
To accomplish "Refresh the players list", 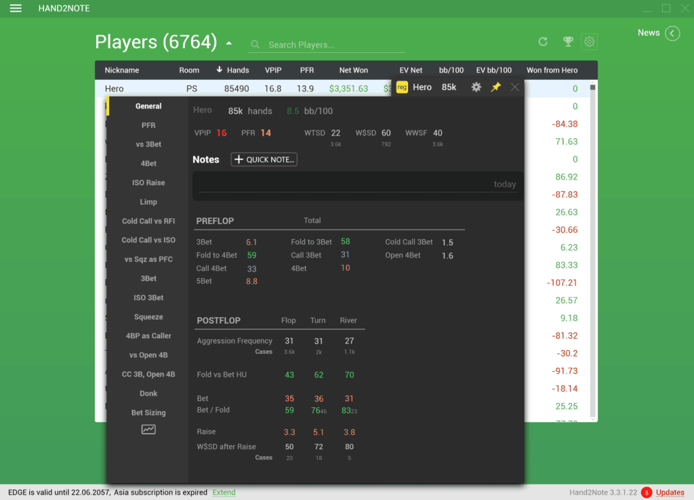I will [543, 41].
